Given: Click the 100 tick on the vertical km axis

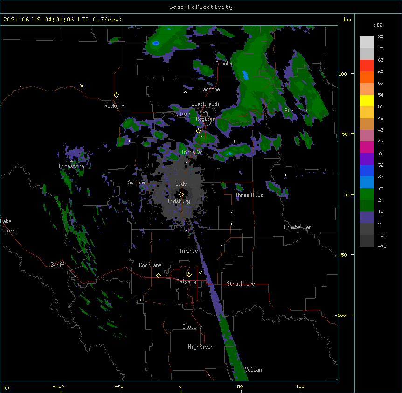Looking at the screenshot, I should point(342,74).
